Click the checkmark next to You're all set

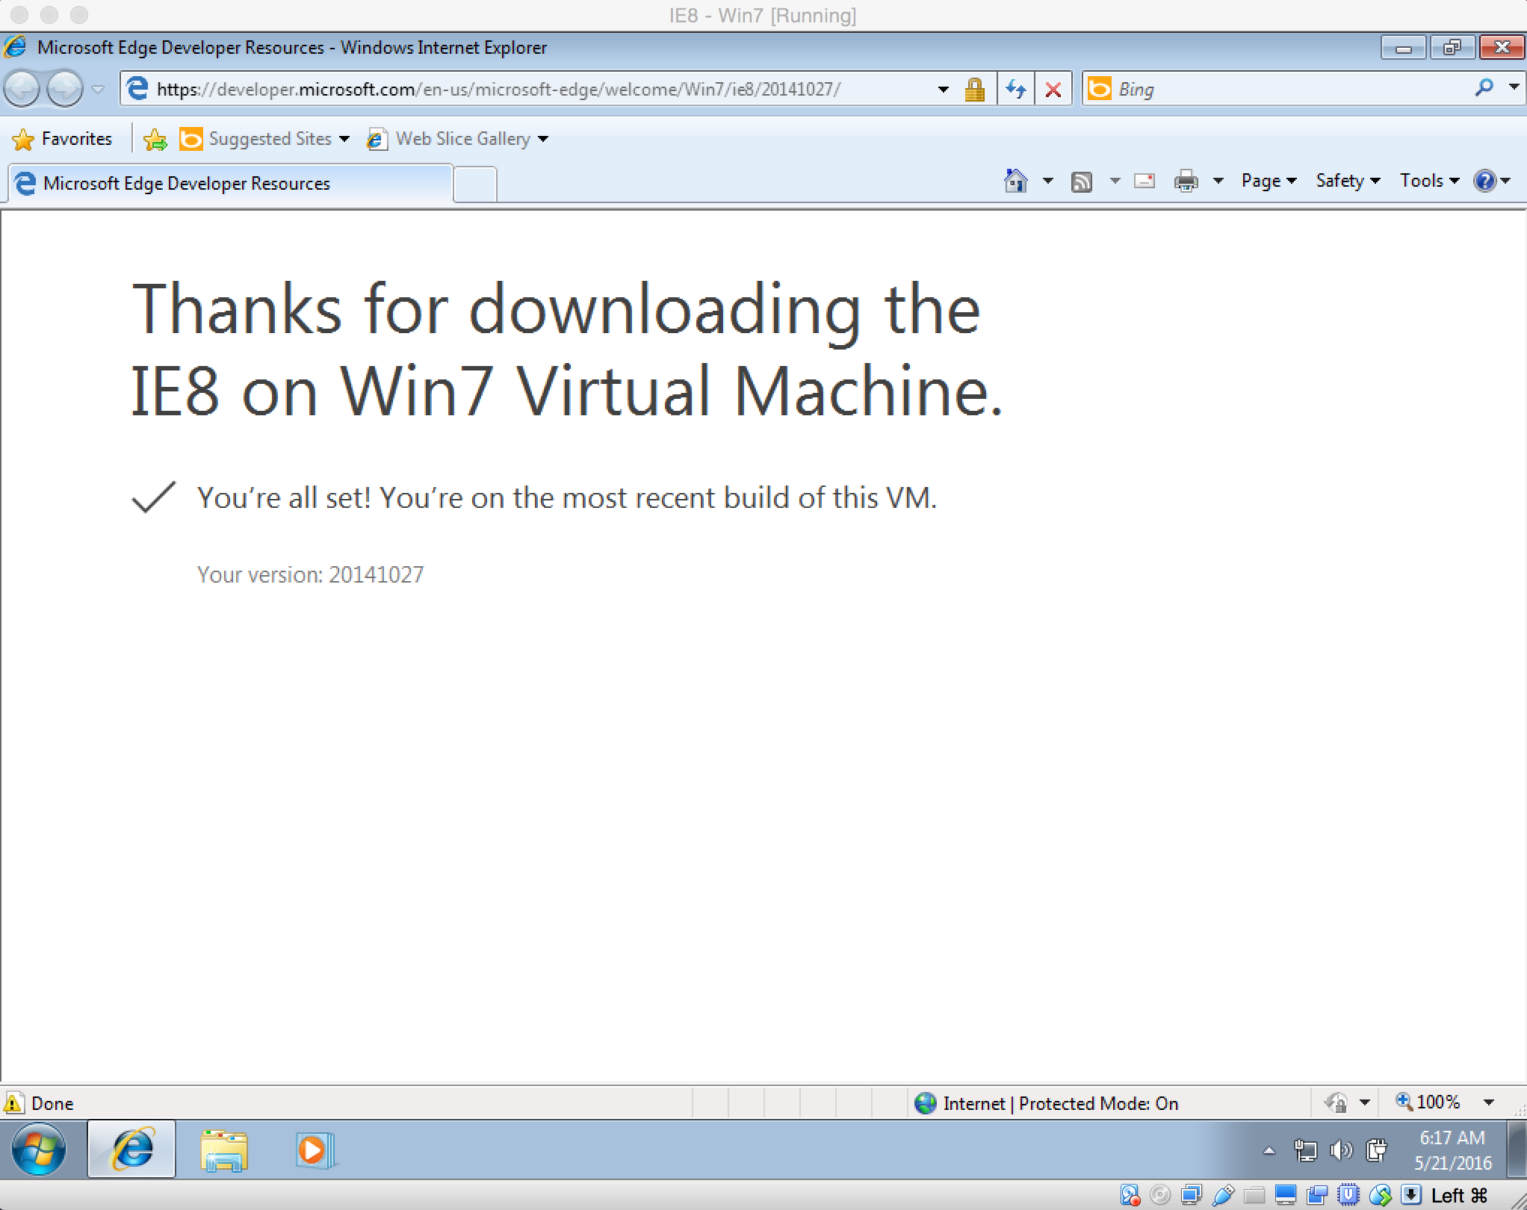coord(153,497)
